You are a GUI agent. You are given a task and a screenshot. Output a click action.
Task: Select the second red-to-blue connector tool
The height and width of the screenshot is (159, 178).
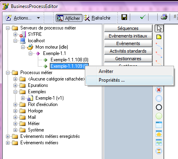159,55
